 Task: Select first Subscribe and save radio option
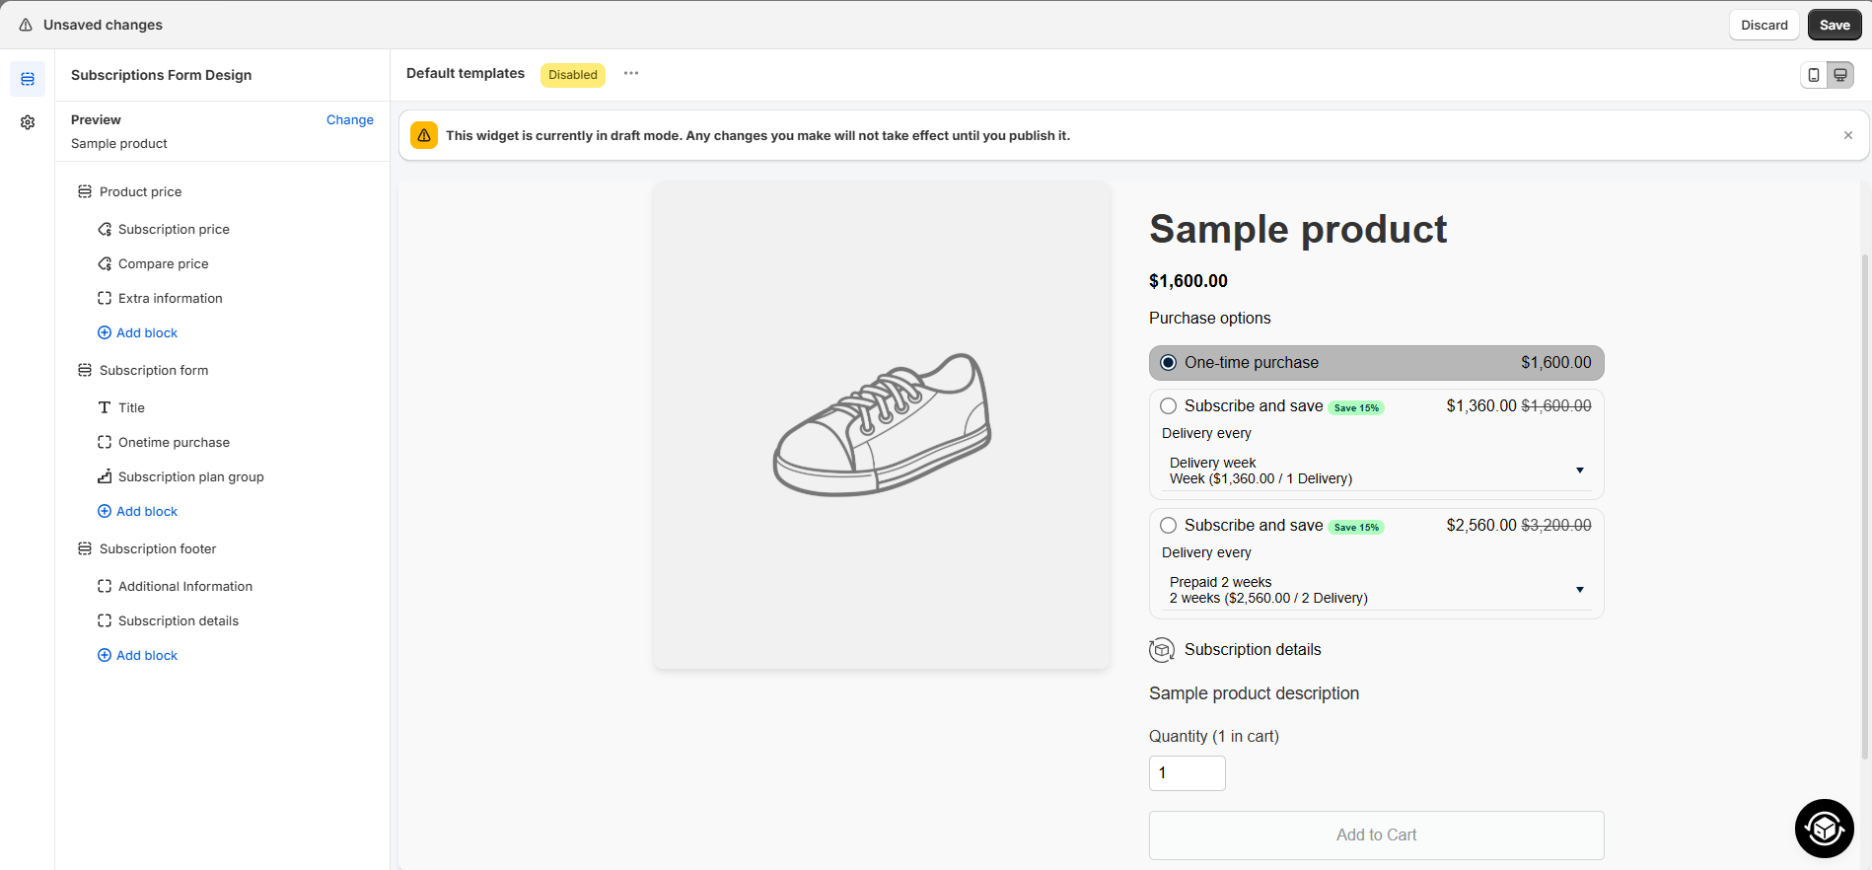[1169, 406]
